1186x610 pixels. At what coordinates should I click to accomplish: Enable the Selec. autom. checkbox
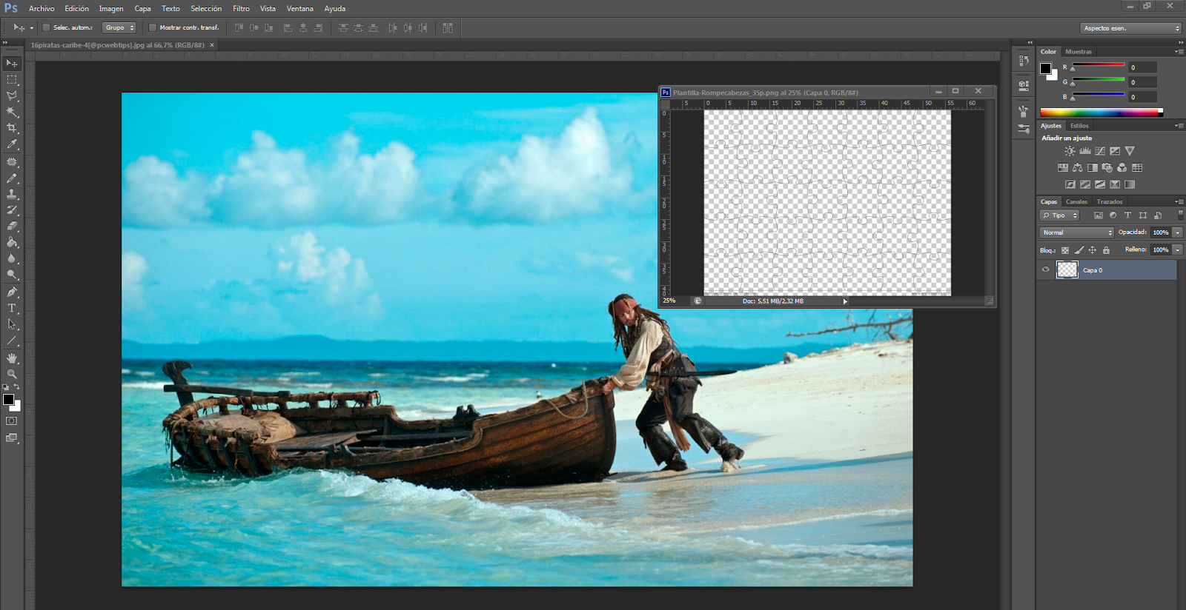[x=46, y=27]
